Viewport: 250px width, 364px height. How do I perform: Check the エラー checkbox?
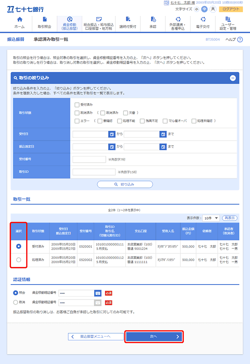77,121
